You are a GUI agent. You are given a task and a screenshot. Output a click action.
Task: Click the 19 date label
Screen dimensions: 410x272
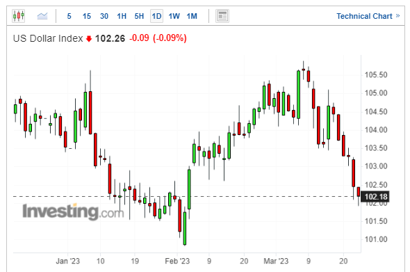click(135, 261)
